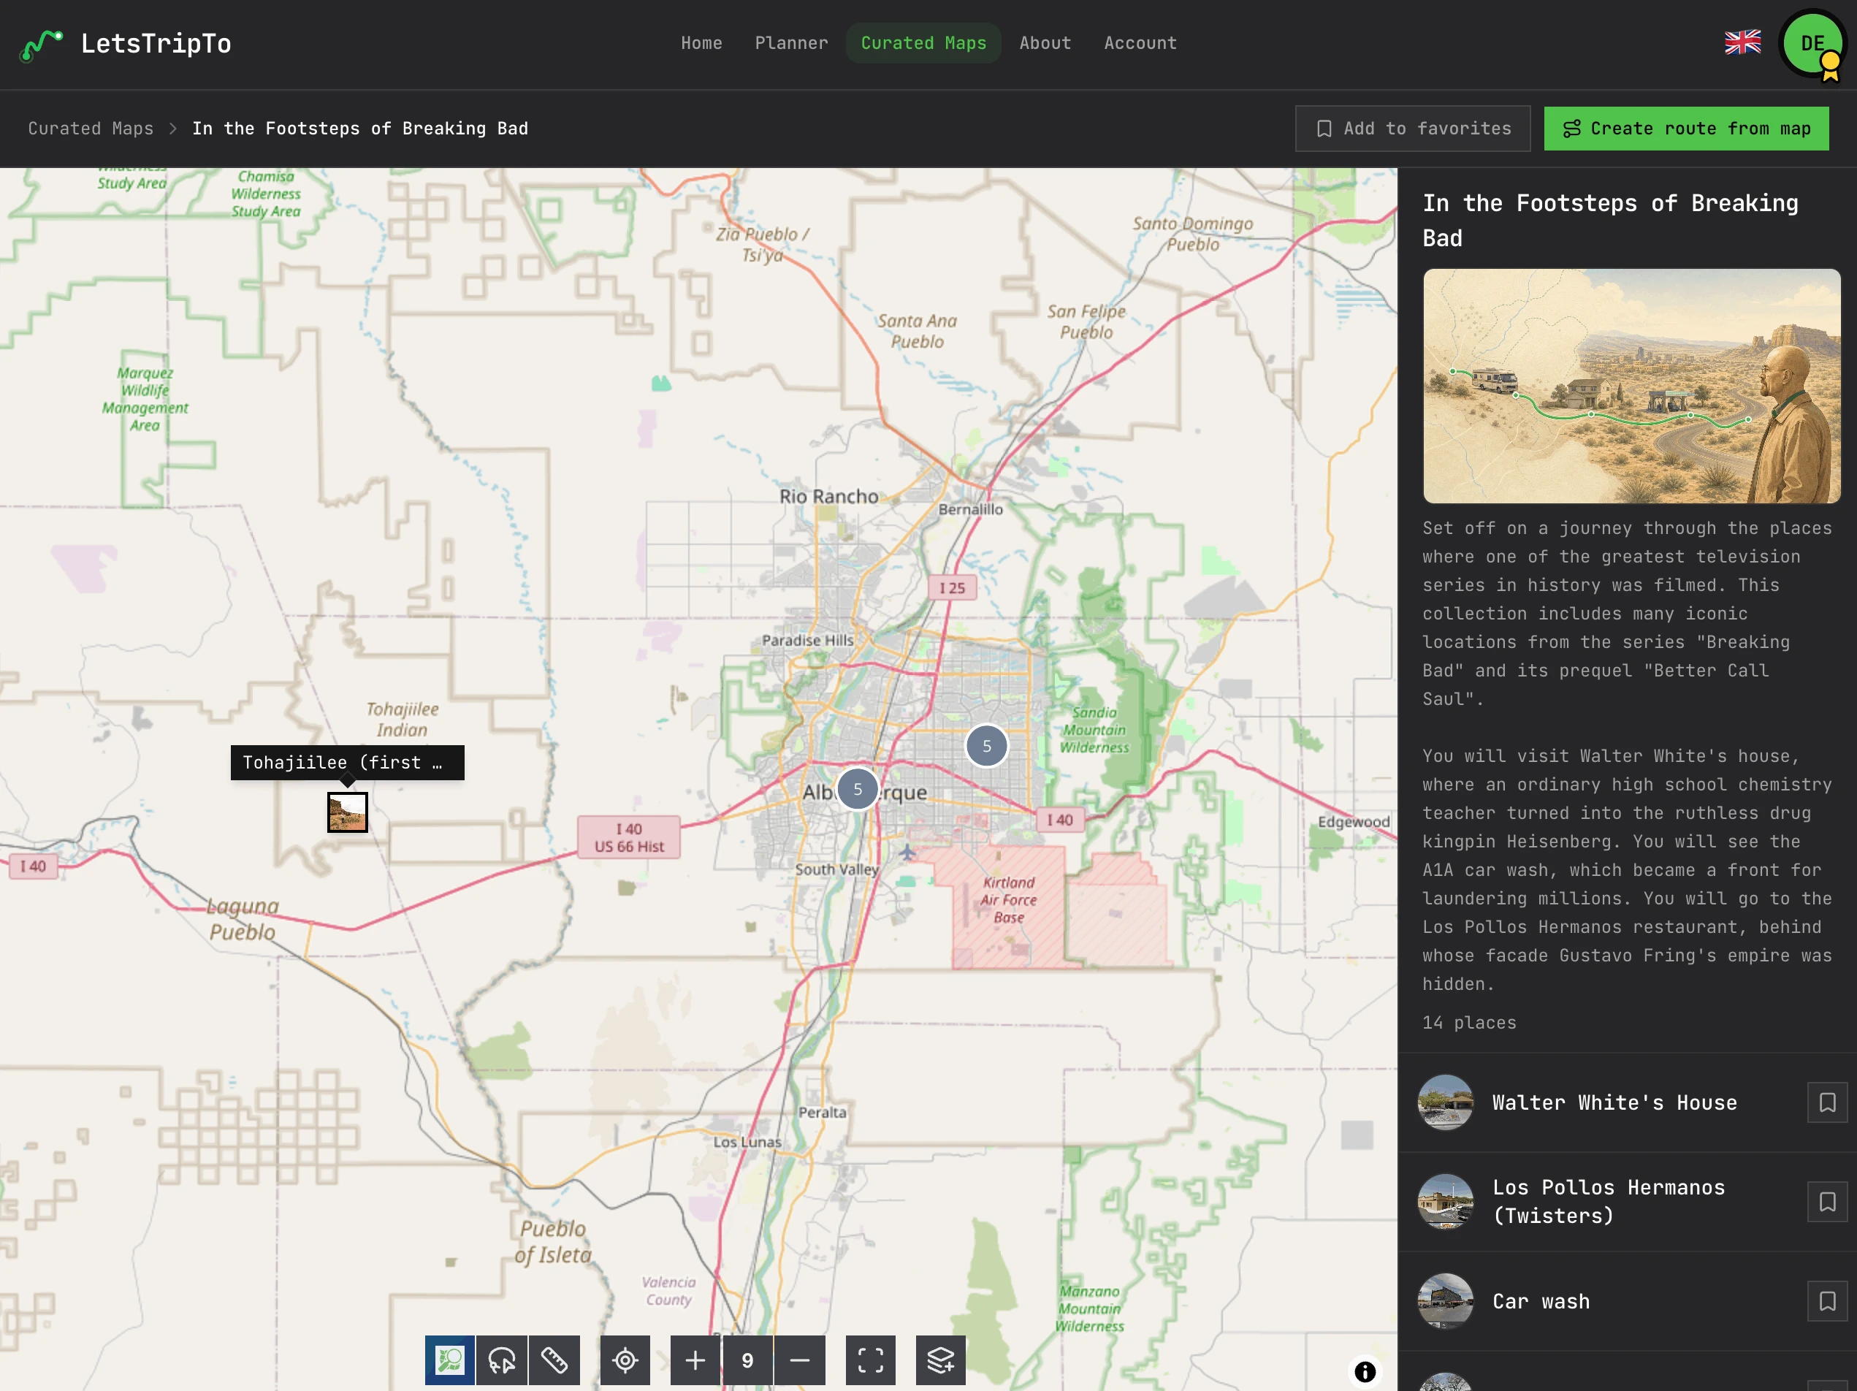The image size is (1857, 1391).
Task: Open the Planner page
Action: coord(791,43)
